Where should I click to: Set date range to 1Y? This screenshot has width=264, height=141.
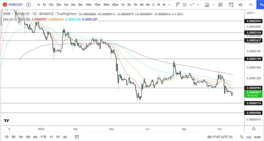click(x=51, y=137)
